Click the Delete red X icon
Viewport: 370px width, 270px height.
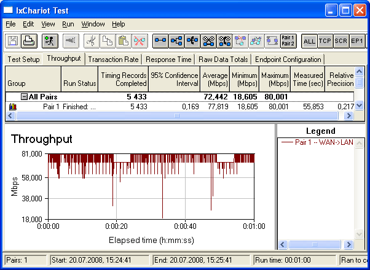coord(140,41)
